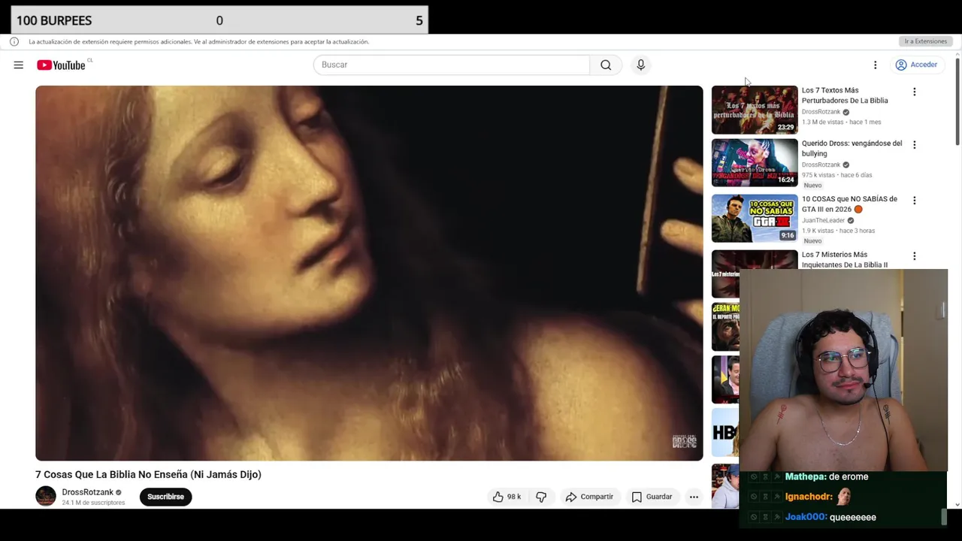The image size is (962, 541).
Task: Click the info icon in extension notice
Action: pos(14,42)
